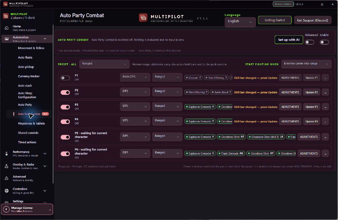Viewport: 338px width, 220px height.
Task: Open the Language dropdown set to English
Action: click(x=240, y=22)
